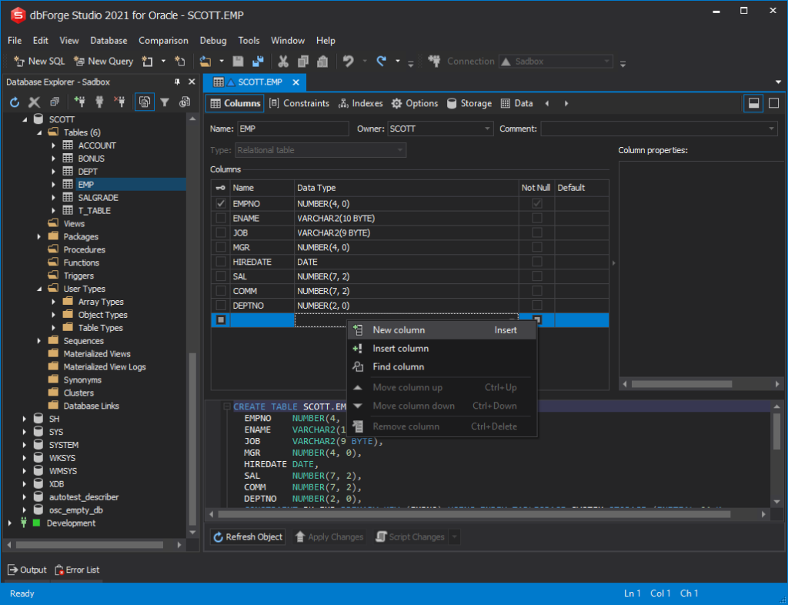Click the Cut scissors icon
Screen dimensions: 788x605
point(282,62)
